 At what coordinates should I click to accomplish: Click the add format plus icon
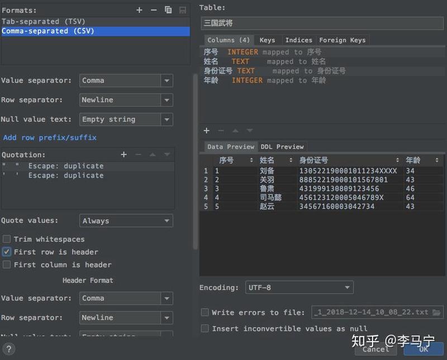coord(140,10)
